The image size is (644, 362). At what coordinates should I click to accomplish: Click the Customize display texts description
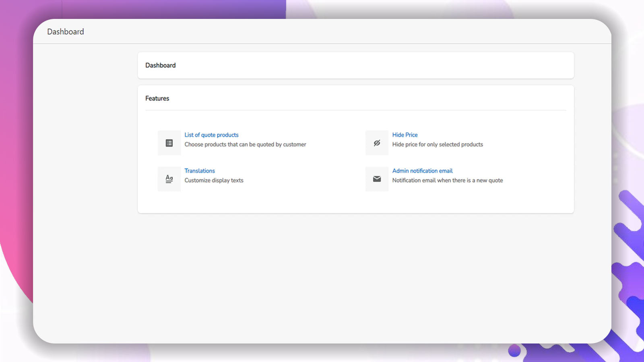pyautogui.click(x=214, y=180)
